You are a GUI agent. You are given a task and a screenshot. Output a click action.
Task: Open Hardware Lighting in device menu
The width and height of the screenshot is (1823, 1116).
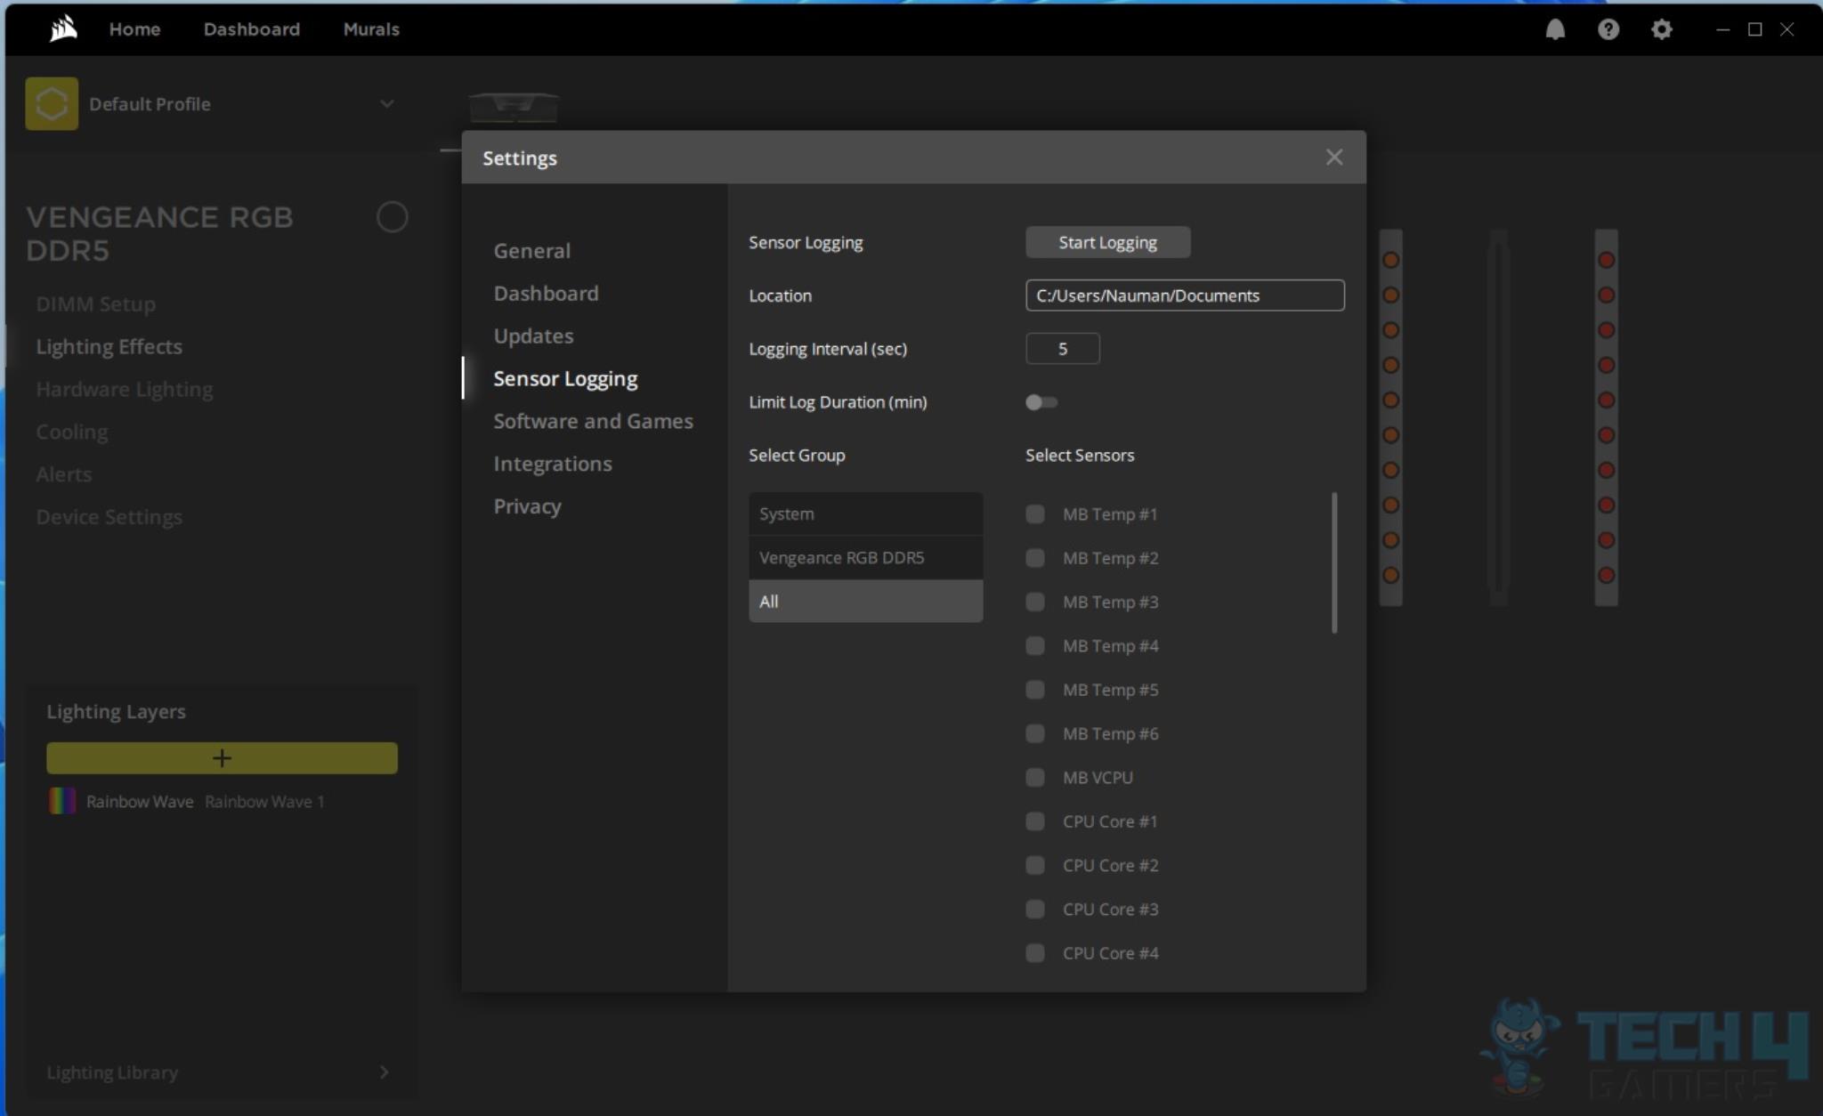pos(125,390)
